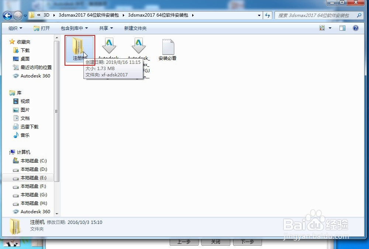The height and width of the screenshot is (249, 369).
Task: Open 文档 library
Action: pos(25,118)
